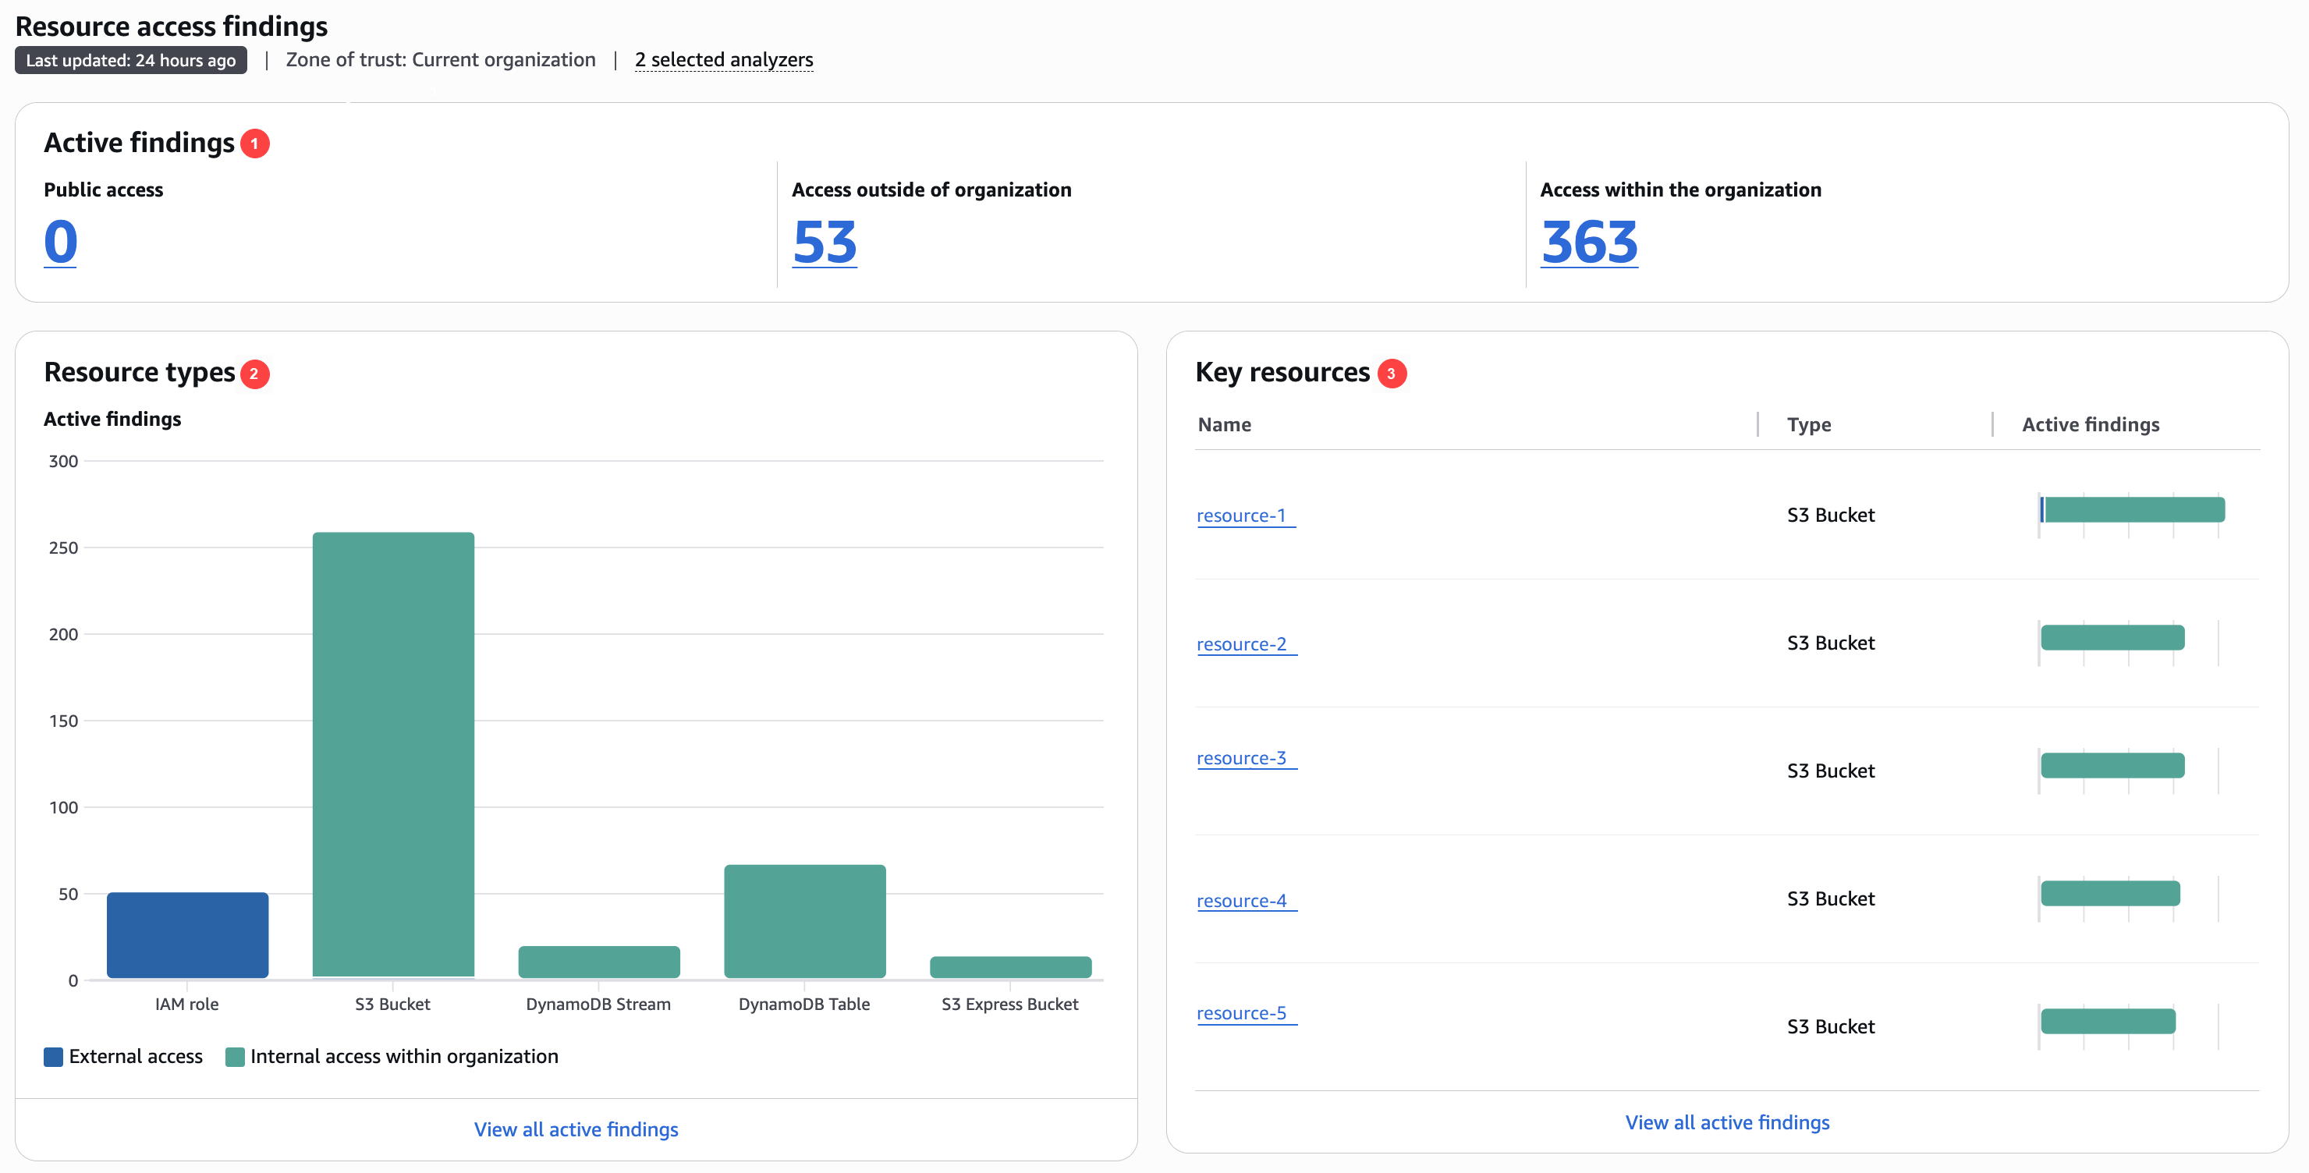Open resource-5 in Key resources
The width and height of the screenshot is (2309, 1173).
click(x=1244, y=1012)
